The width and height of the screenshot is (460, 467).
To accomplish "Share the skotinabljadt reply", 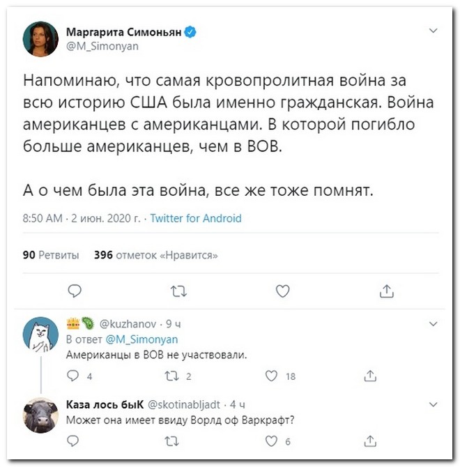I will (x=370, y=441).
